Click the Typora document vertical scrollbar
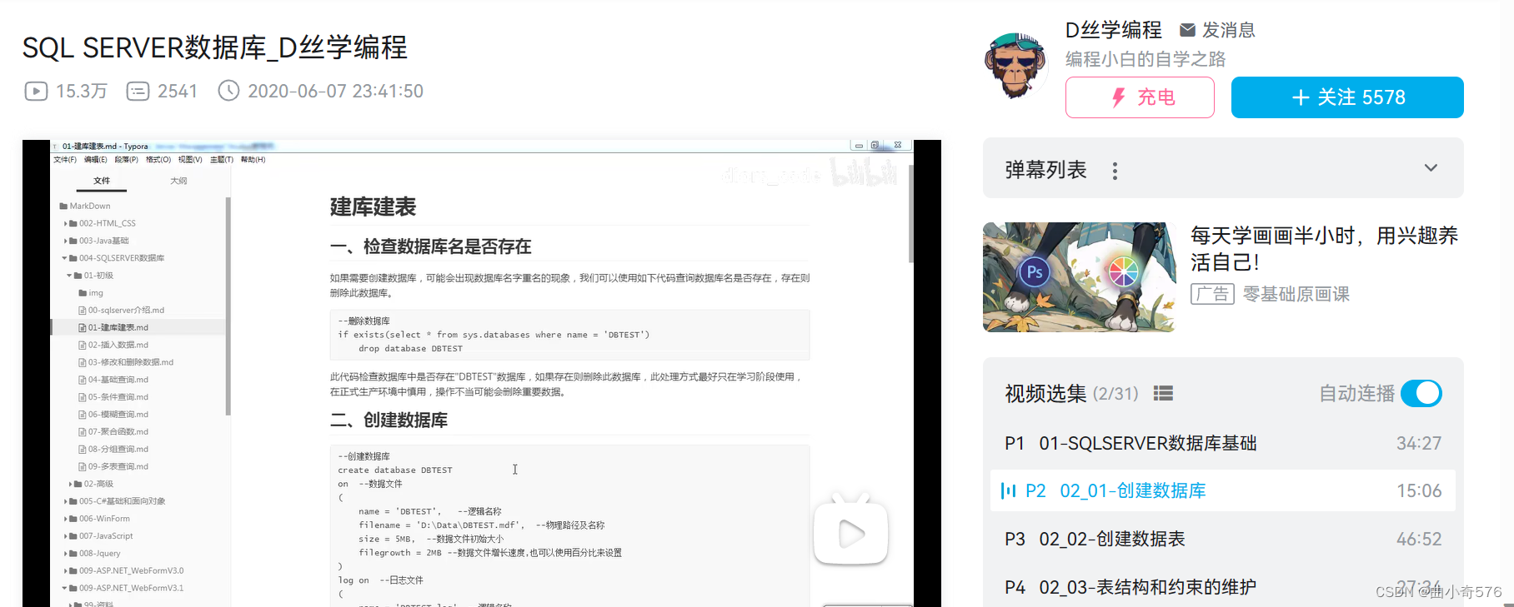This screenshot has height=607, width=1514. click(911, 213)
